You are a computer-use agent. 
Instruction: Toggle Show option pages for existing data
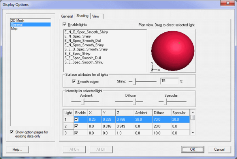(13, 132)
